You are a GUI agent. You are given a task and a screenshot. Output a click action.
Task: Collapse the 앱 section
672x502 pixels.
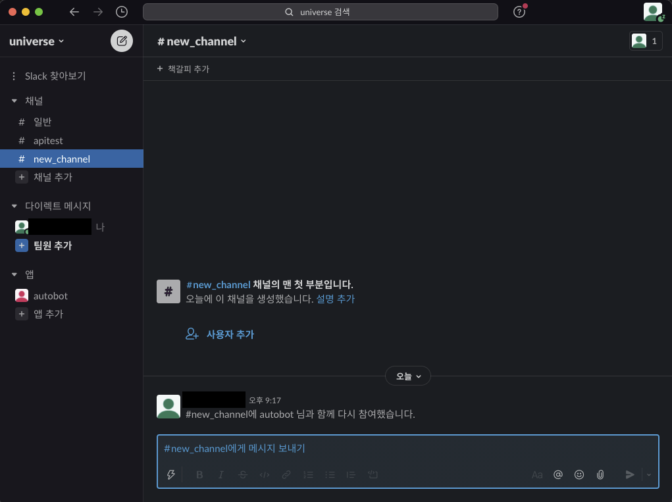[14, 274]
